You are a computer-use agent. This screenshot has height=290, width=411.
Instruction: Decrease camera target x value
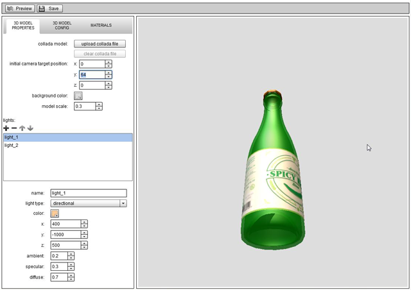109,66
